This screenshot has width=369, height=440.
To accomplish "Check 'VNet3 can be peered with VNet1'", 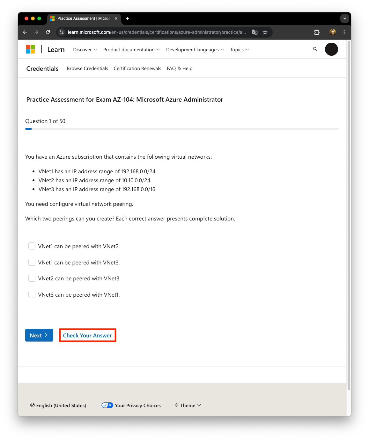I will pos(32,294).
